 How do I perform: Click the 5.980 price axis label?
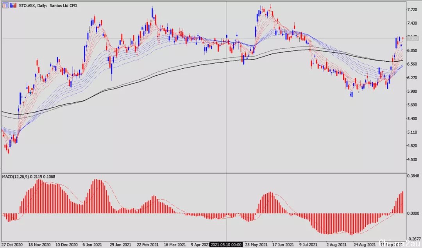[412, 91]
